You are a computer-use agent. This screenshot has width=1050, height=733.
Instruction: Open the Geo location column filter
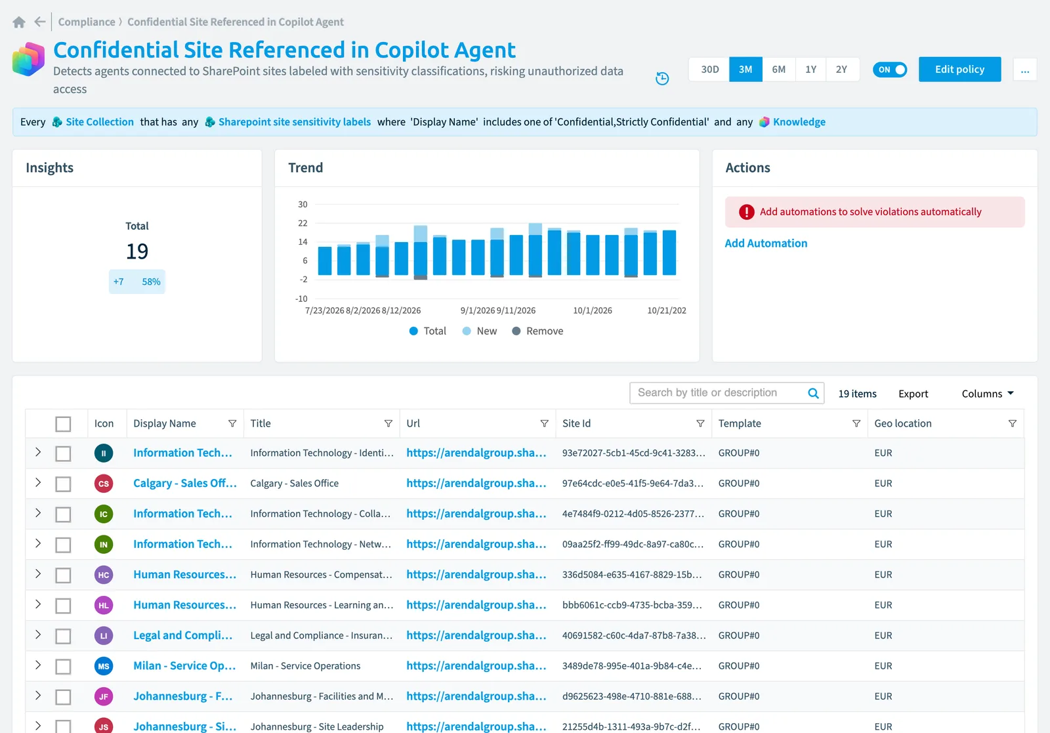click(1013, 424)
